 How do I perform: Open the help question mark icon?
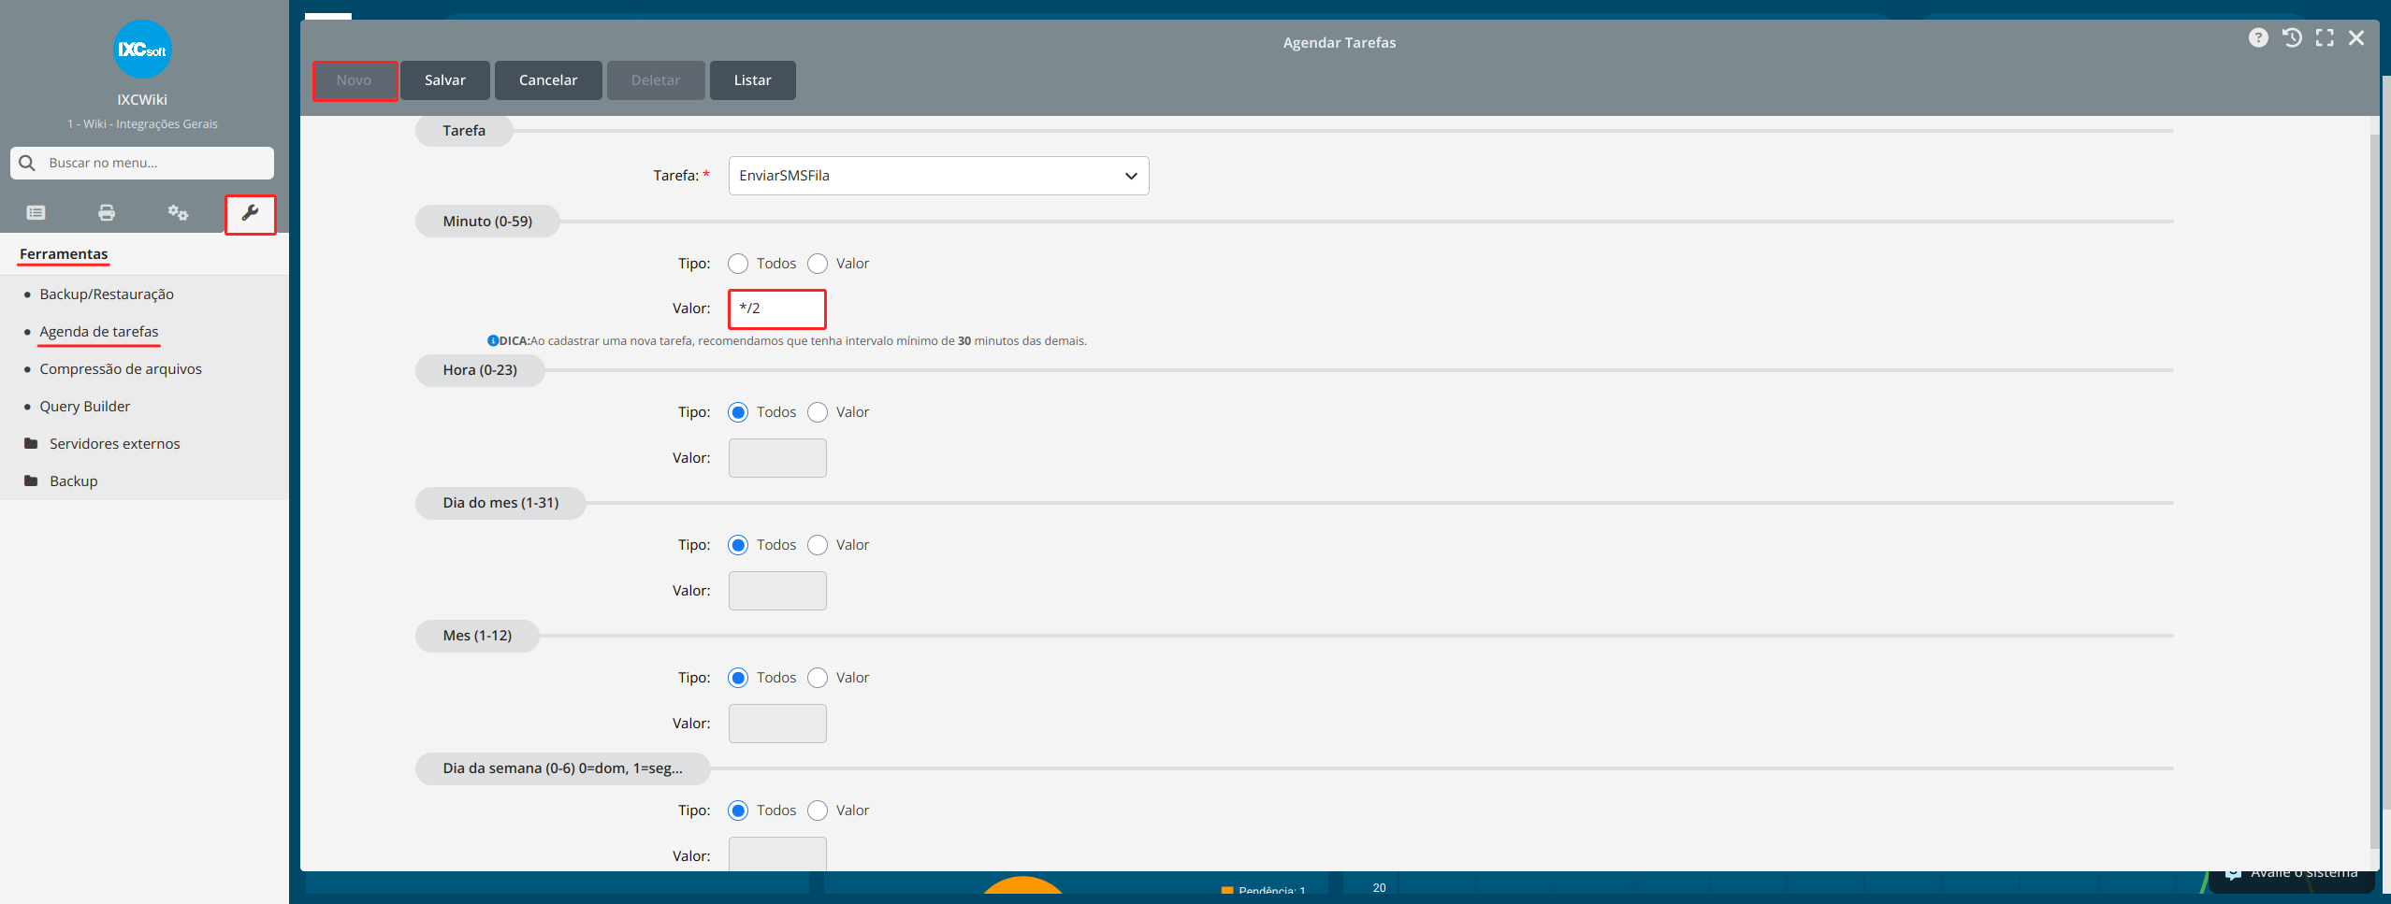point(2258,37)
